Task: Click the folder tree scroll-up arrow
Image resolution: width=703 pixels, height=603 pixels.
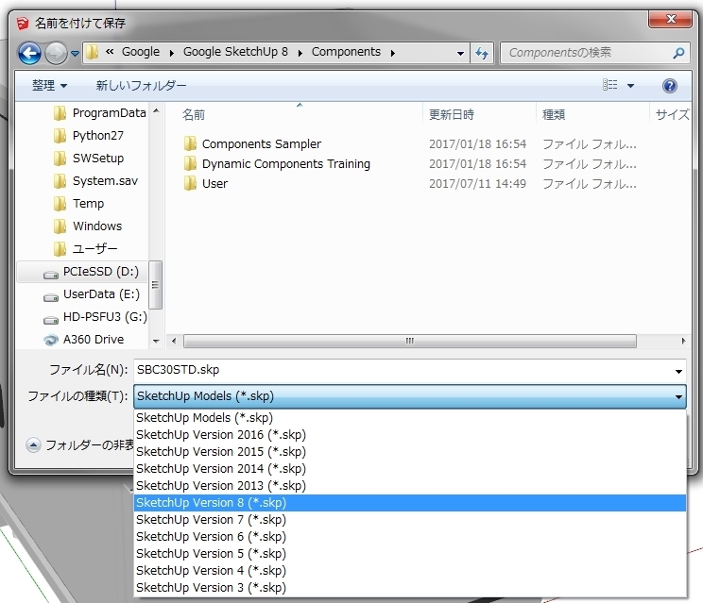Action: pyautogui.click(x=156, y=110)
